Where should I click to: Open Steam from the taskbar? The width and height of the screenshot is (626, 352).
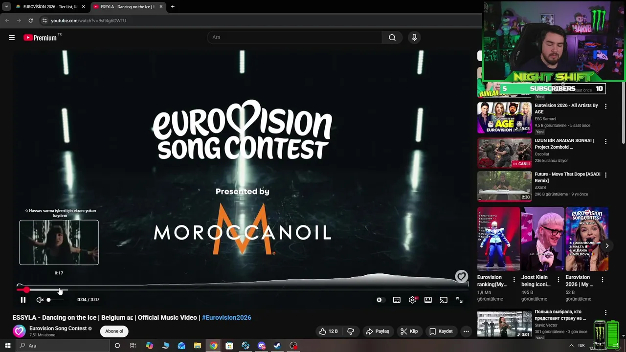tap(277, 346)
